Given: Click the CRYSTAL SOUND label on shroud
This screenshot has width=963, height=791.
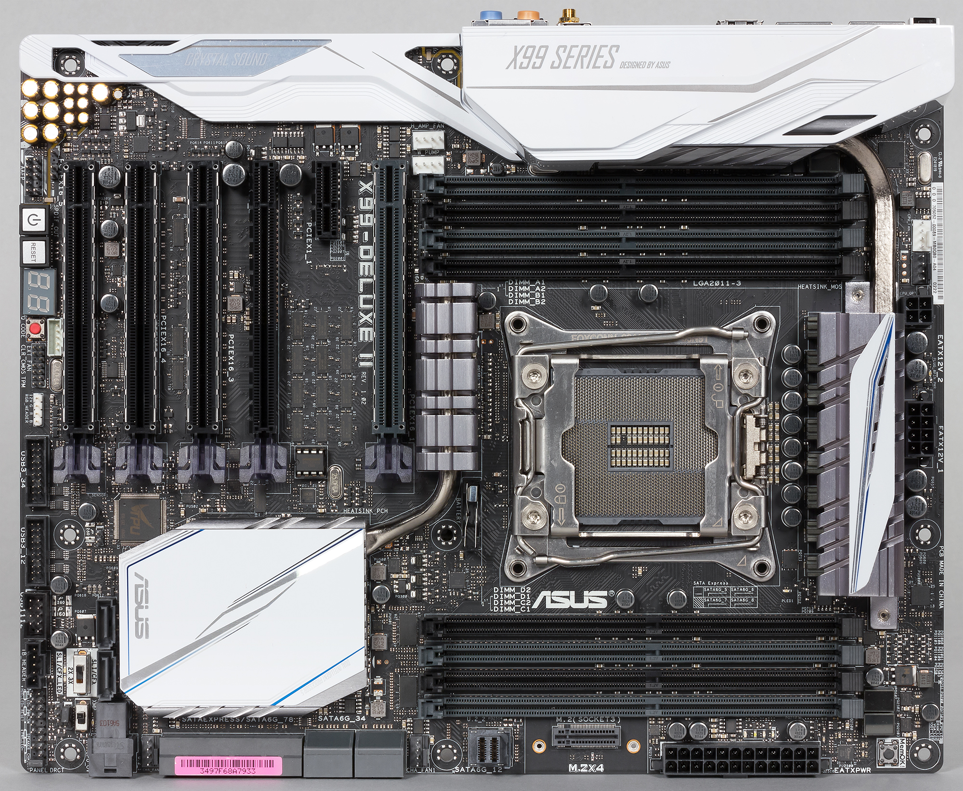Looking at the screenshot, I should [x=226, y=60].
